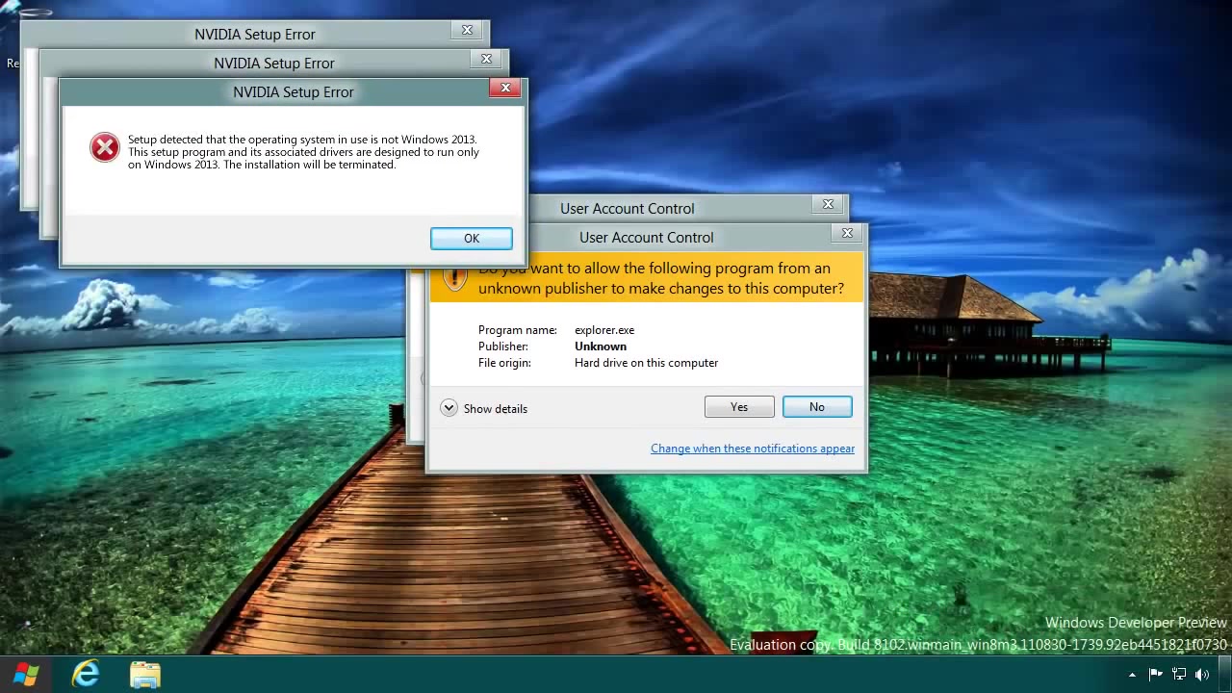Click the Windows Start orb
1232x693 pixels.
[25, 674]
